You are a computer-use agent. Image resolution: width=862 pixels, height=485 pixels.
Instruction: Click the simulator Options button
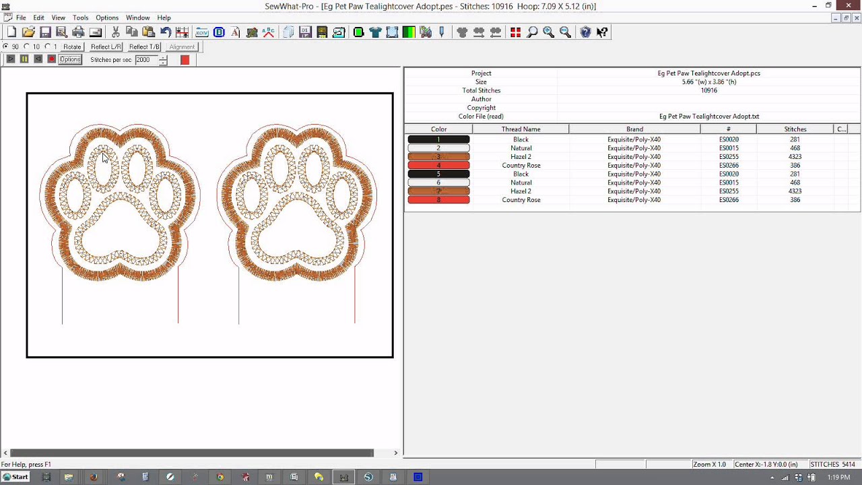coord(70,59)
